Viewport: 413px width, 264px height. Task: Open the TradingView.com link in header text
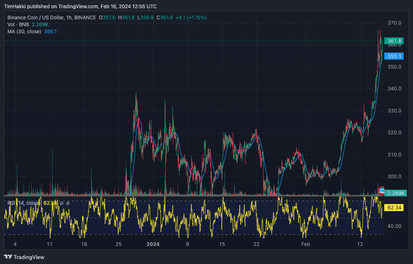pyautogui.click(x=78, y=6)
